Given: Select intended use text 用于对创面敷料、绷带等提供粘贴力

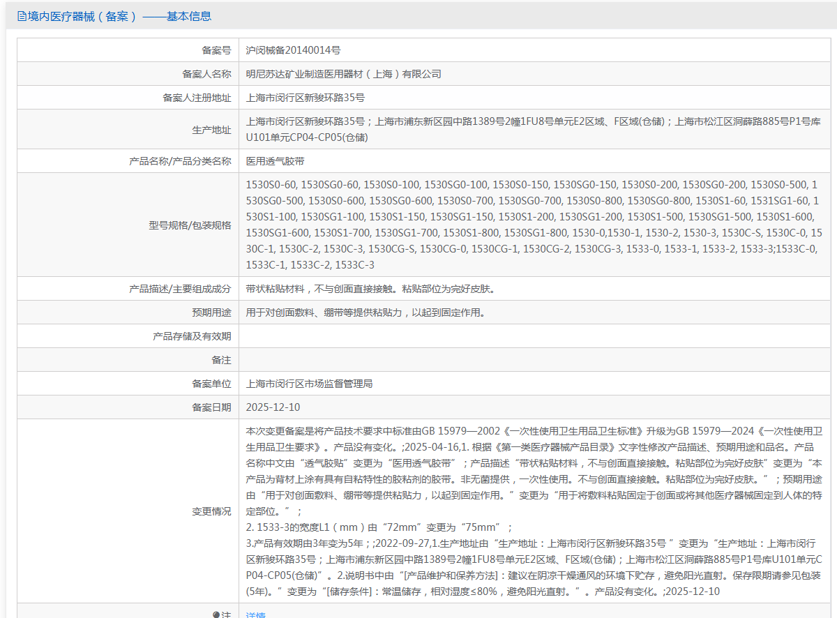Looking at the screenshot, I should 365,312.
